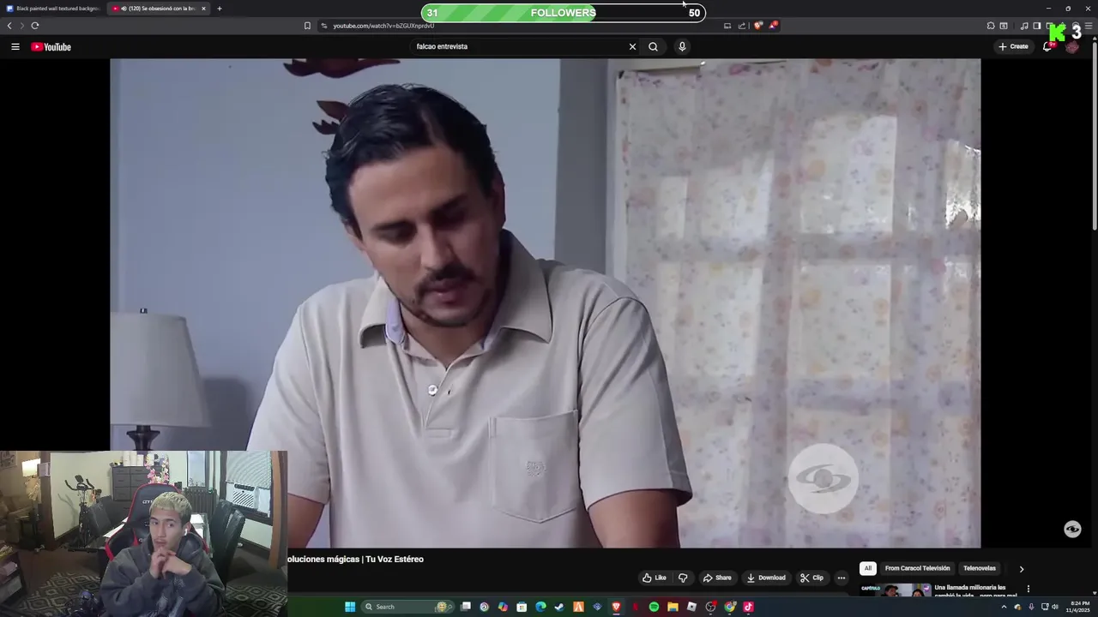The image size is (1098, 617).
Task: Share this page from address bar
Action: tap(742, 26)
